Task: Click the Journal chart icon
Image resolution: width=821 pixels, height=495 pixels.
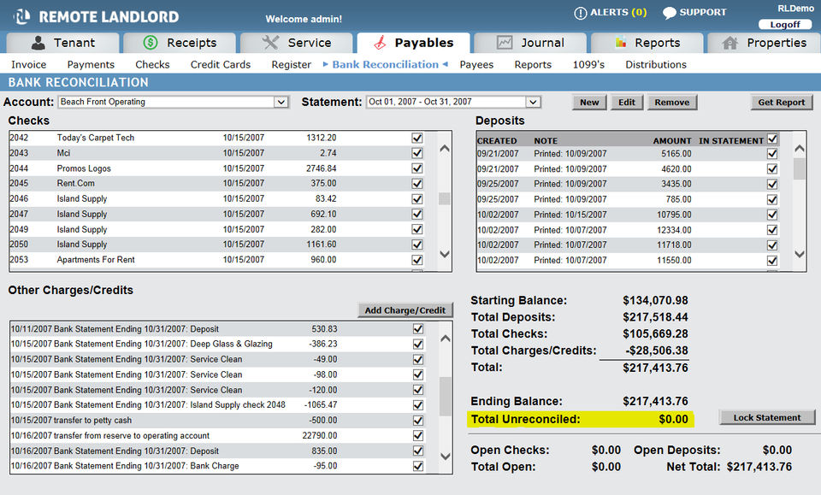Action: [505, 43]
